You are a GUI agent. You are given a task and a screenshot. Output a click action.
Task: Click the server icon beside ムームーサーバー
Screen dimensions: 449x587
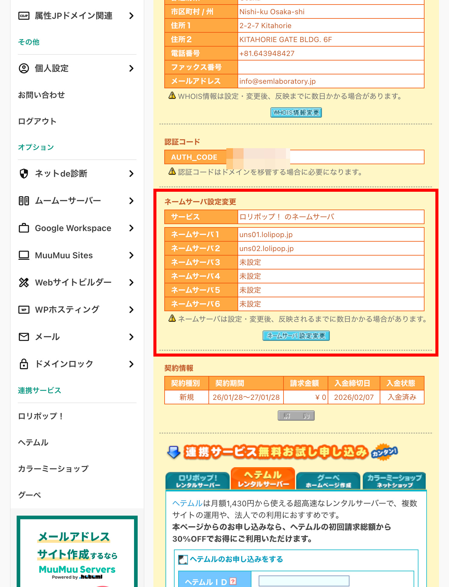tap(24, 201)
